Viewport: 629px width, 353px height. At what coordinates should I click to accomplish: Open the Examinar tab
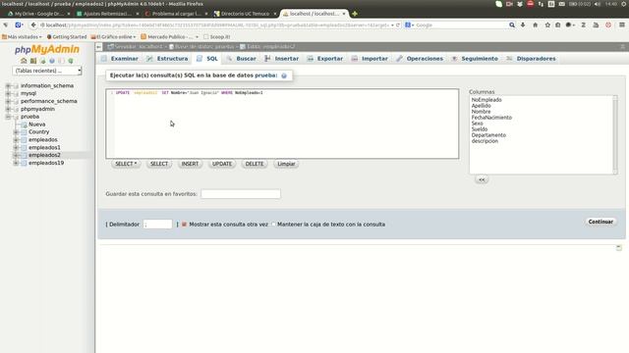click(120, 59)
